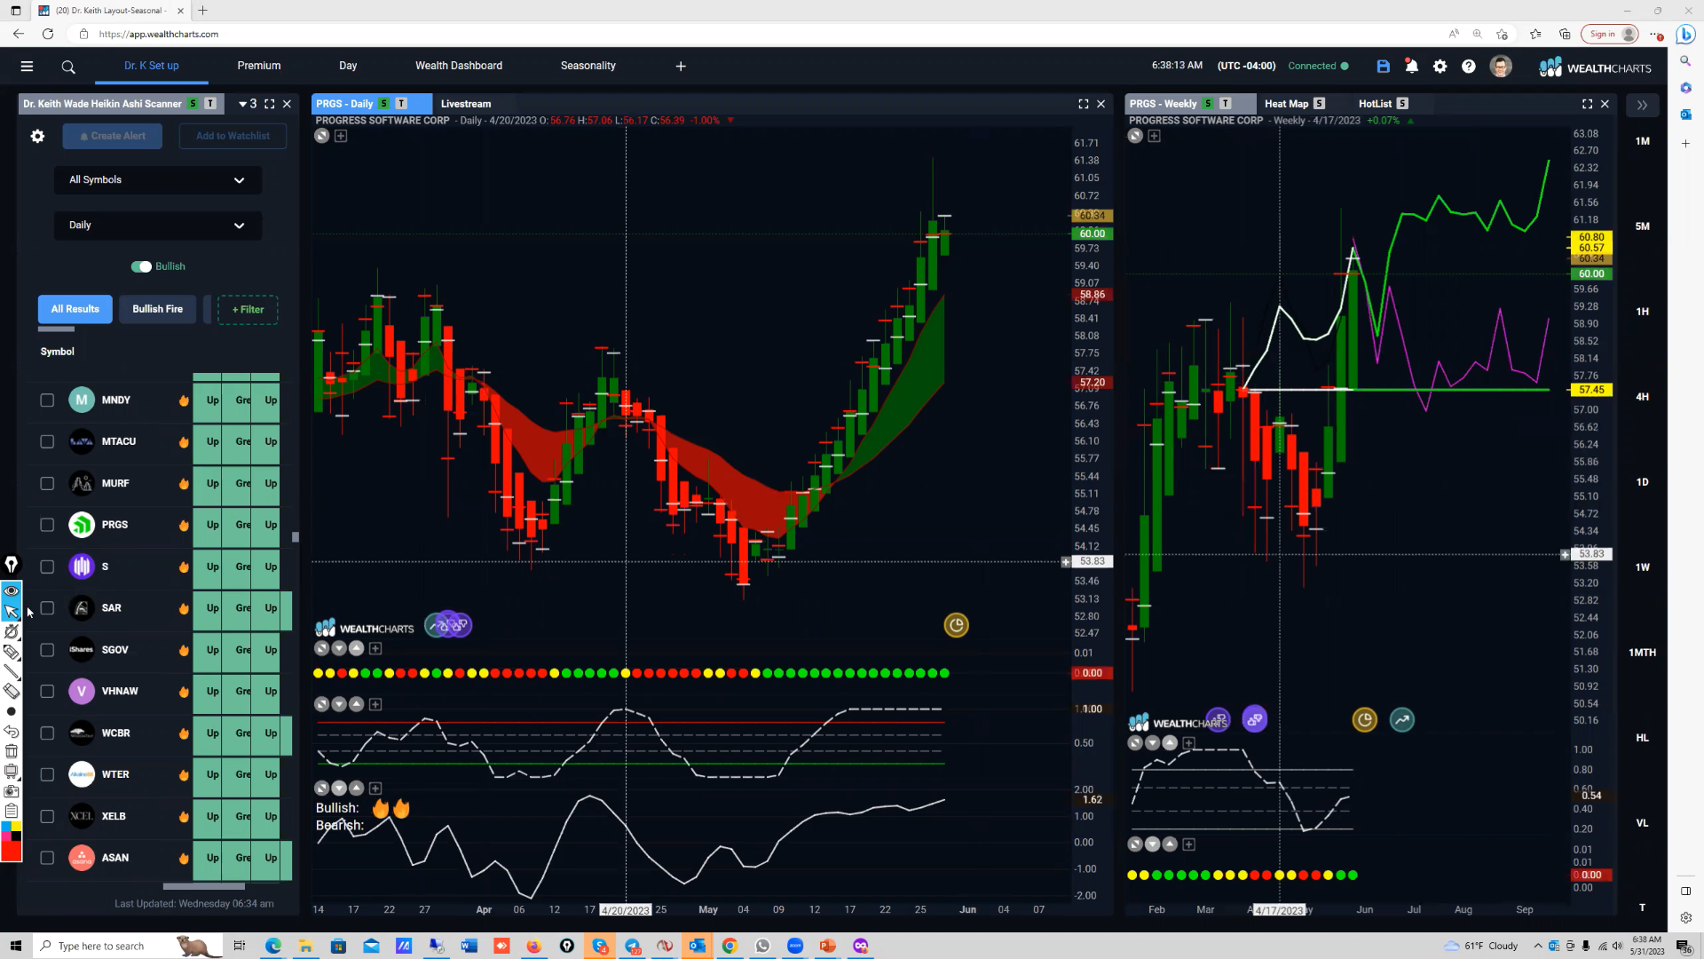Open the notifications bell

[x=1411, y=67]
